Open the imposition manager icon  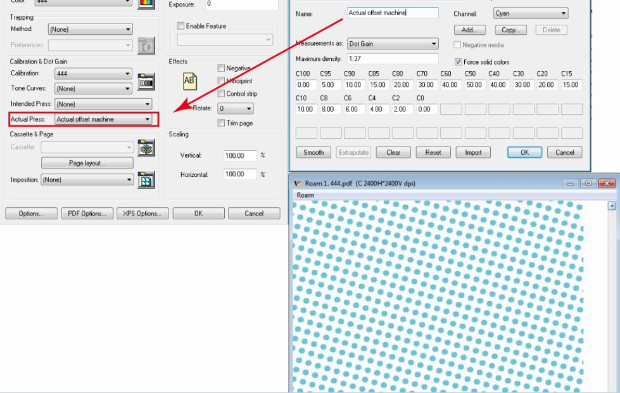click(146, 179)
